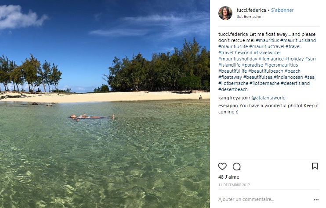The width and height of the screenshot is (326, 208).
Task: Open the Ilot Bernache location link
Action: 249,17
